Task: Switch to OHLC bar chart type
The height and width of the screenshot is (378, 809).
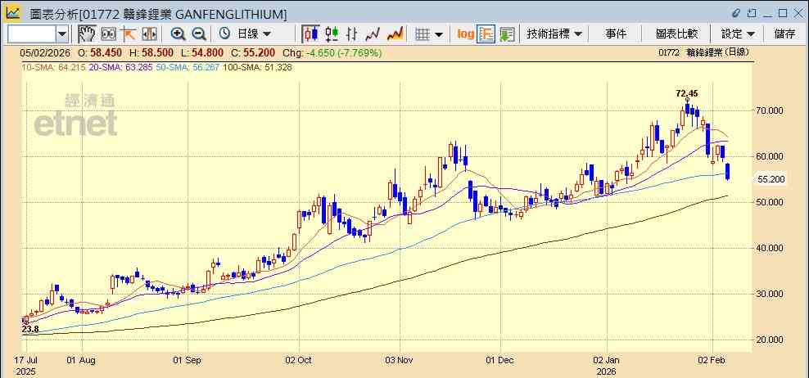Action: coord(352,34)
